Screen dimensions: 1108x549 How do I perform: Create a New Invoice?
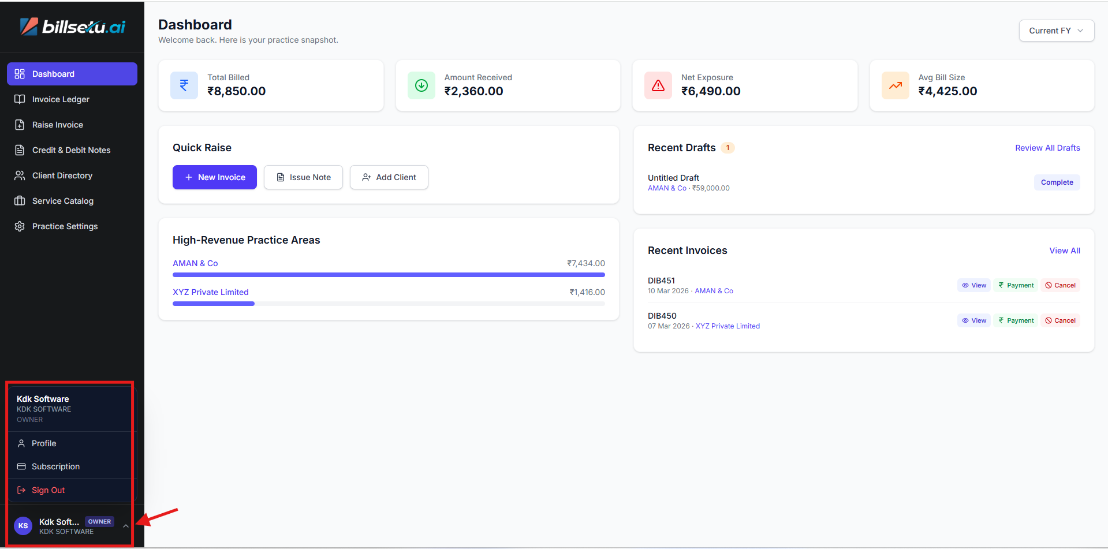[215, 177]
